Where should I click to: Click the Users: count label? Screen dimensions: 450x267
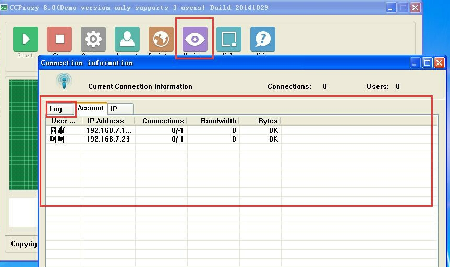378,86
